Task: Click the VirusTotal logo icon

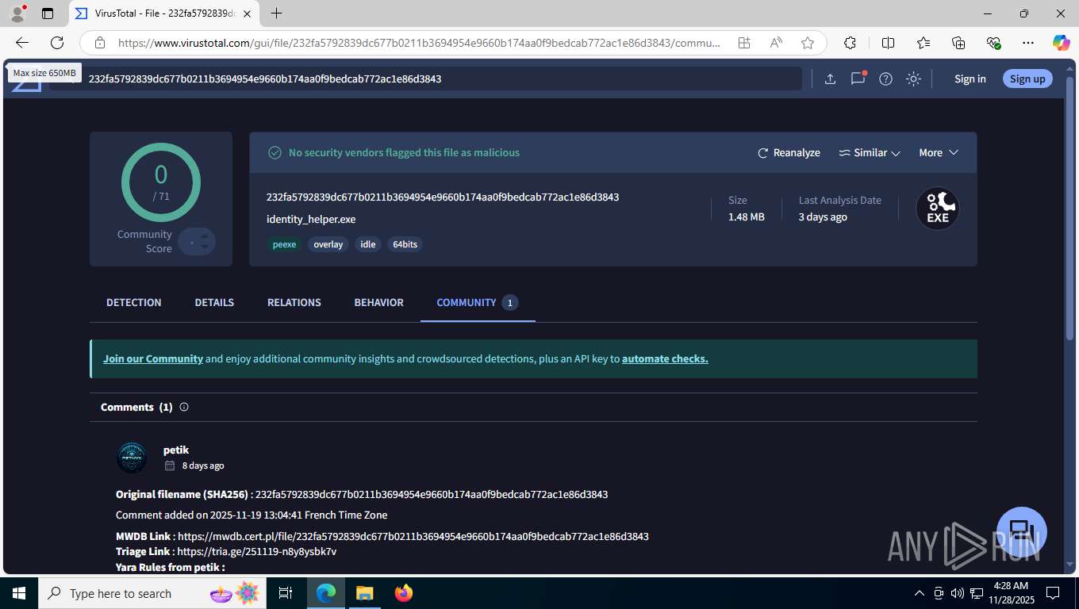Action: pos(26,79)
